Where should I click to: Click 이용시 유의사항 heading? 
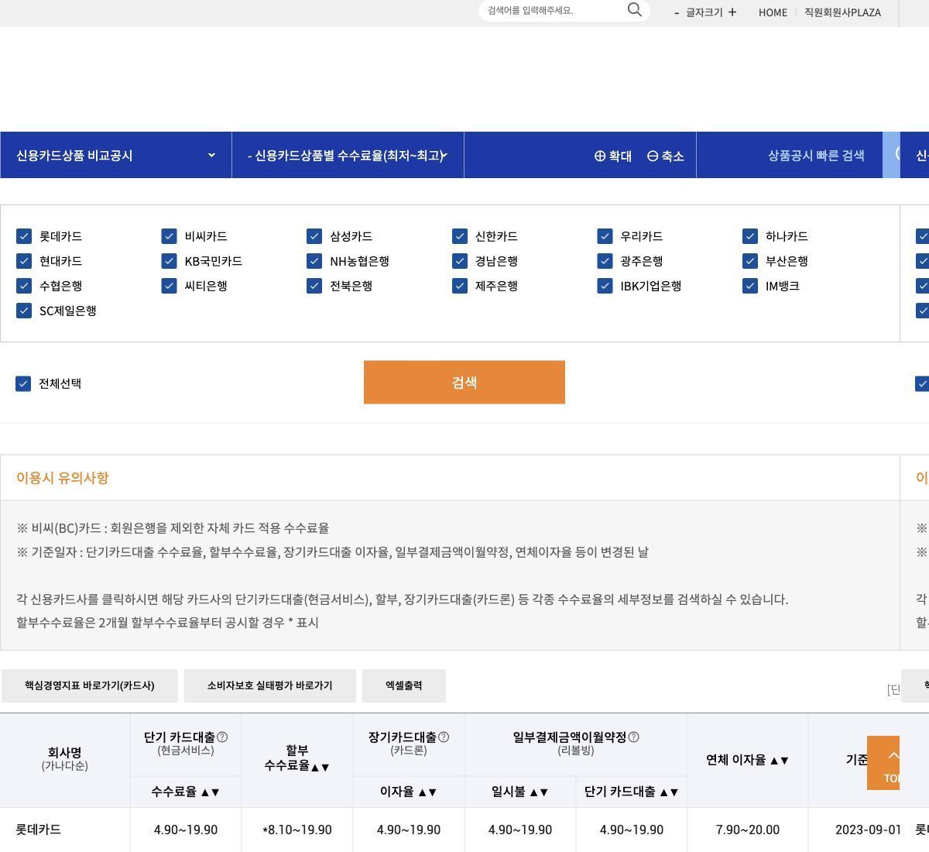coord(63,478)
